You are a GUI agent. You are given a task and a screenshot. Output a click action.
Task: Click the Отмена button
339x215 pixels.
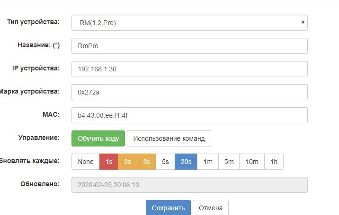click(x=211, y=207)
